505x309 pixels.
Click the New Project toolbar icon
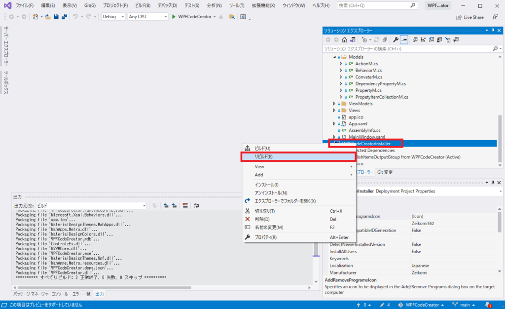(36, 17)
